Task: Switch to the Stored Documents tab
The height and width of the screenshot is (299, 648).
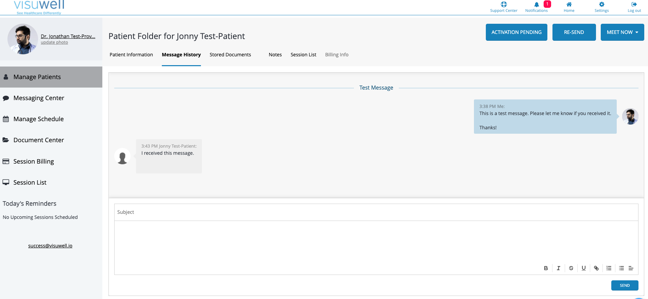Action: [230, 55]
